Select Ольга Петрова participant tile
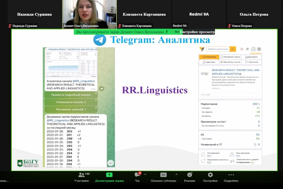This screenshot has width=283, height=189. (254, 14)
